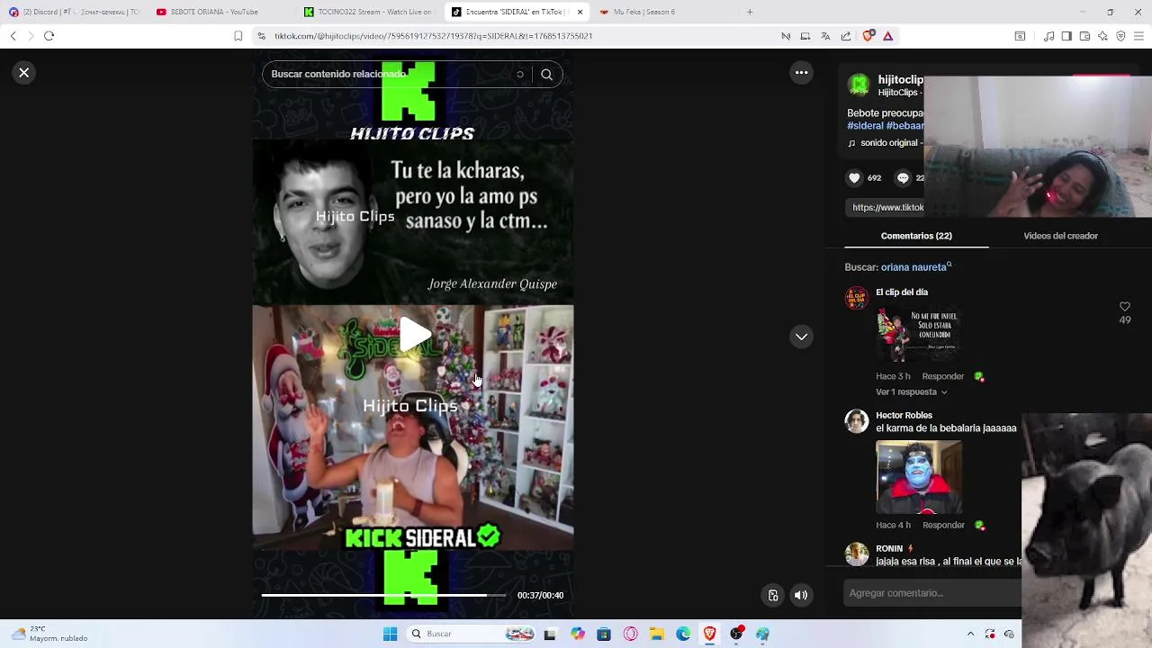The height and width of the screenshot is (648, 1152).
Task: Mute the video sound via speaker icon
Action: point(801,595)
